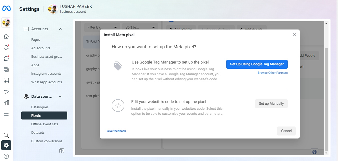338x161 pixels.
Task: Open the Planner calendar icon
Action: point(6,80)
